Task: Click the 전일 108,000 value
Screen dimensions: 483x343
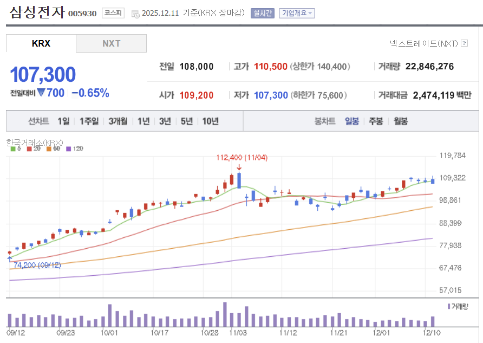Action: click(197, 67)
